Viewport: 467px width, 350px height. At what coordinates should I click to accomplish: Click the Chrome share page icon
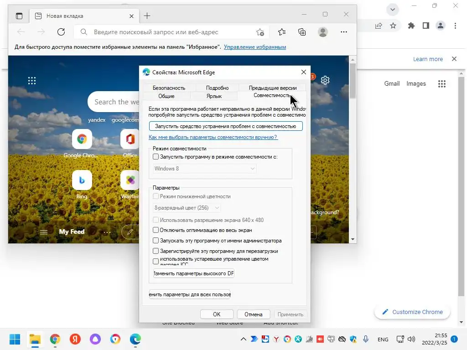tap(379, 26)
